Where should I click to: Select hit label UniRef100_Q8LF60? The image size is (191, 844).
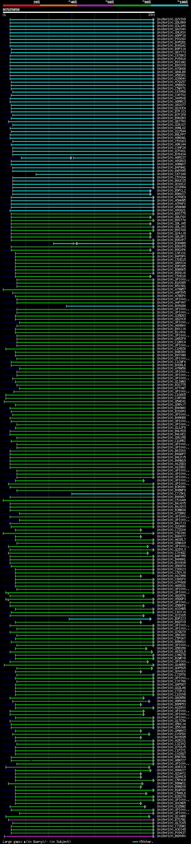[x=171, y=217]
